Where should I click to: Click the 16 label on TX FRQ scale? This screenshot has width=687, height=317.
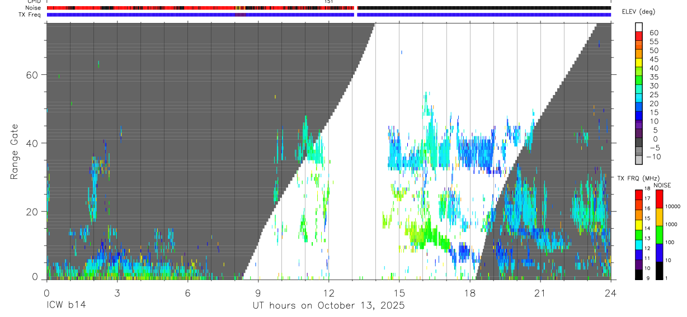click(x=648, y=209)
